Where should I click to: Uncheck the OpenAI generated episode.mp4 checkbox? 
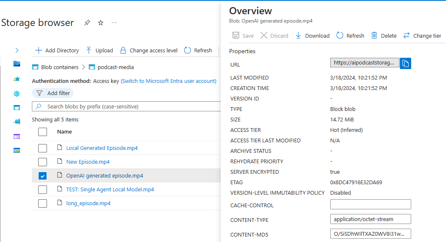[42, 176]
